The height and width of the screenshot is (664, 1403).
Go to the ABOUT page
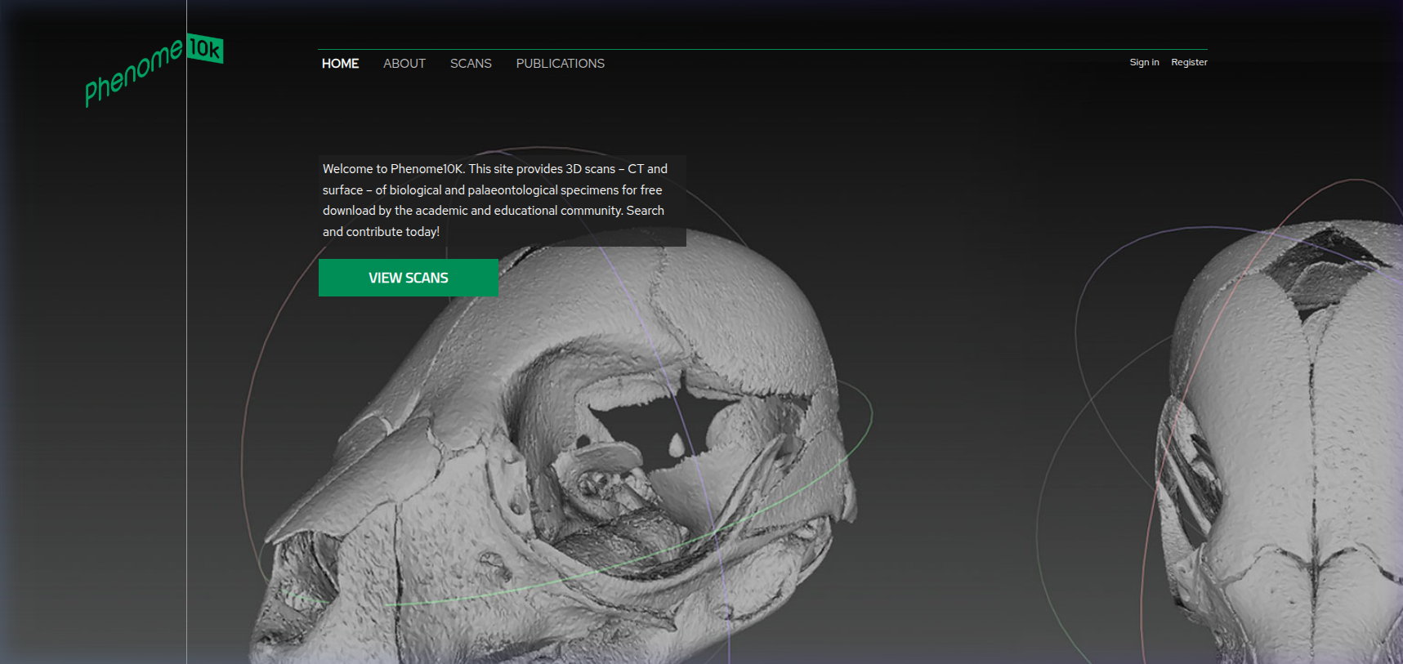click(404, 64)
